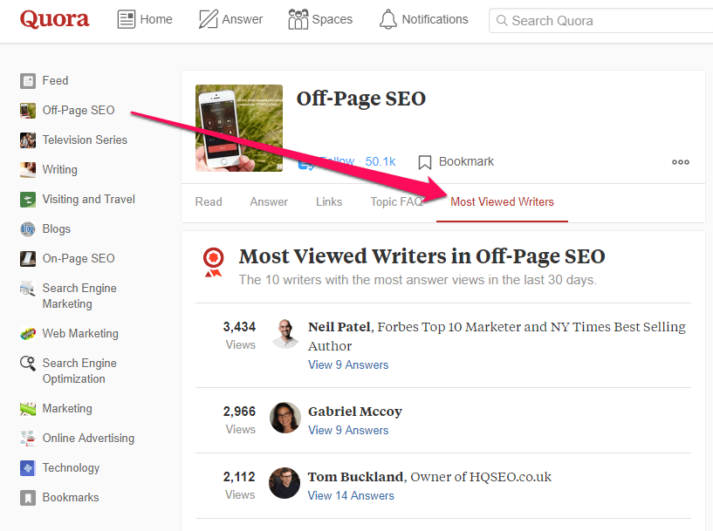Click the bookmark flag icon beside Bookmark
The height and width of the screenshot is (531, 713).
425,162
